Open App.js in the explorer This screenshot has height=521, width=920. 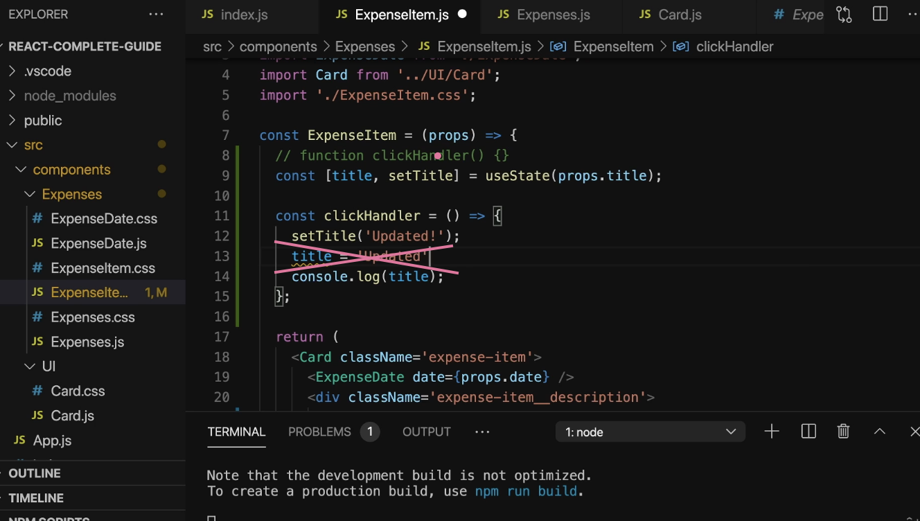[52, 440]
